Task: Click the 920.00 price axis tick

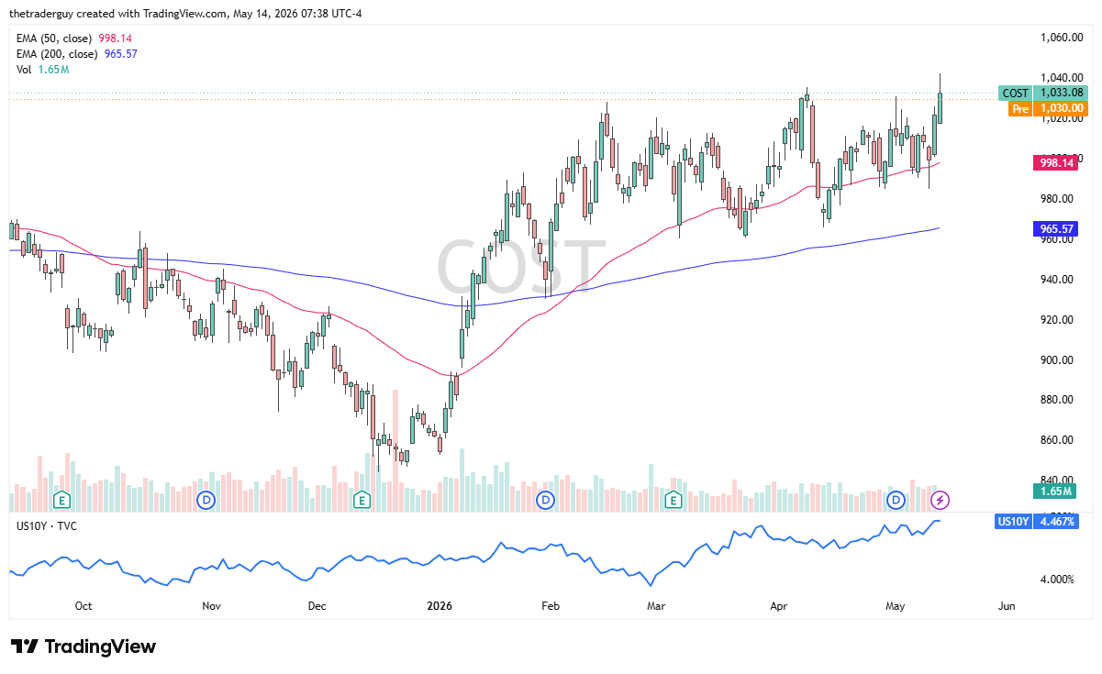Action: tap(1057, 320)
